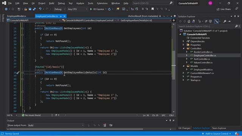The image size is (242, 136).
Task: Open Properties wrench icon in Solution Explorer
Action: [225, 21]
